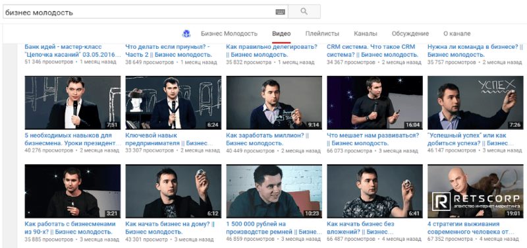The height and width of the screenshot is (248, 527).
Task: Open thumbnail of 5 необходимых навыков video (7:51)
Action: coord(72,103)
